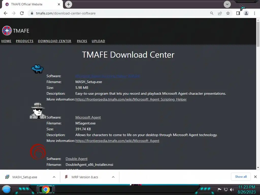Open the volume speaker tray icon
The height and width of the screenshot is (195, 260).
pyautogui.click(x=232, y=189)
